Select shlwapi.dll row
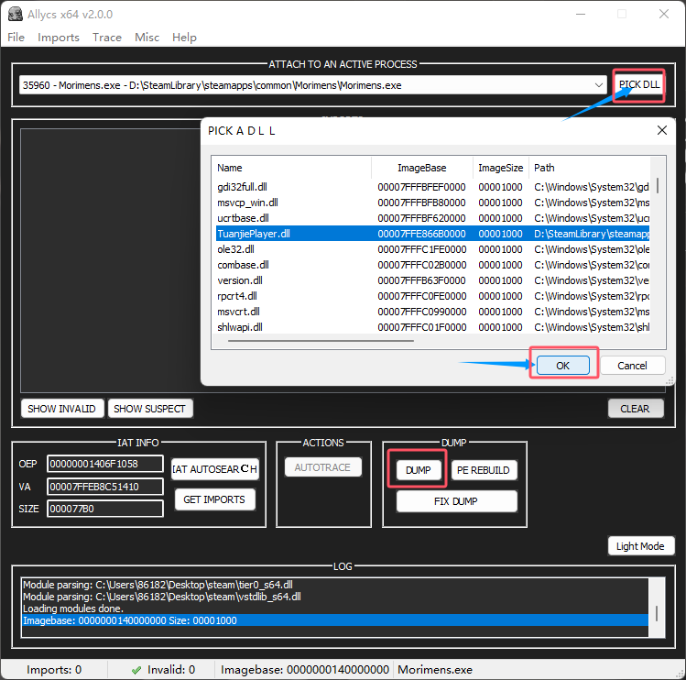This screenshot has width=686, height=680. tap(432, 327)
